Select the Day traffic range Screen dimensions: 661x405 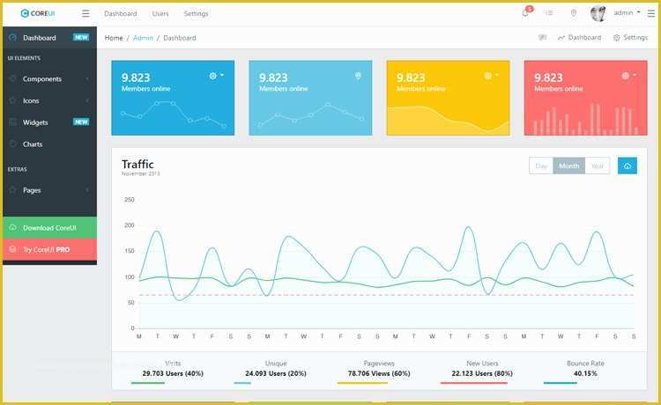tap(541, 166)
